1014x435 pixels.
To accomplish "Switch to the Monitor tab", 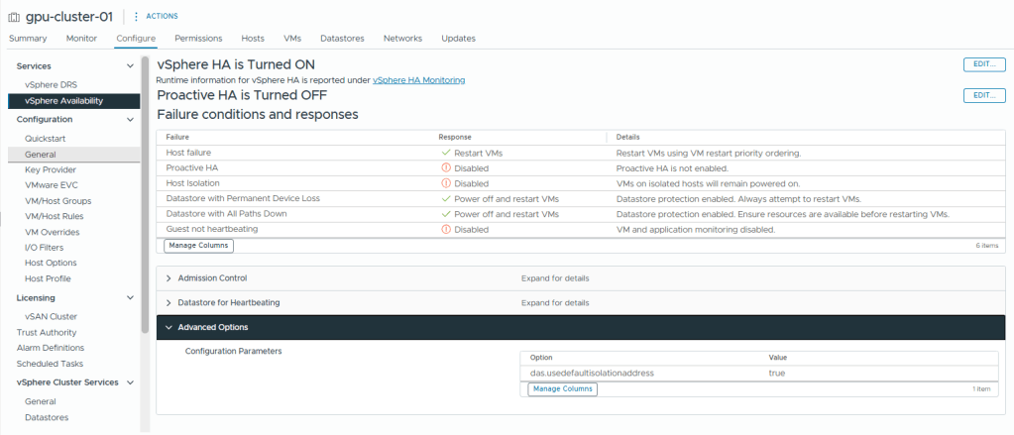I will [x=81, y=39].
